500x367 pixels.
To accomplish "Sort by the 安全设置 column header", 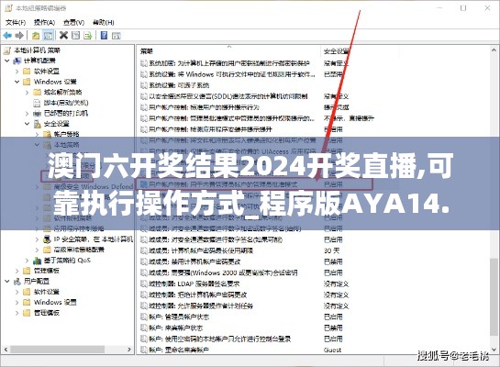I will pos(337,51).
